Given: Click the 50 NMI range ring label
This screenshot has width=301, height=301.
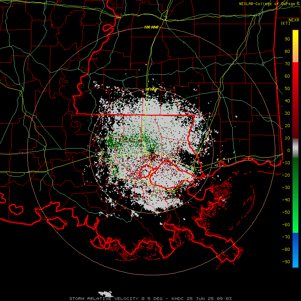Looking at the screenshot, I should pos(151,89).
